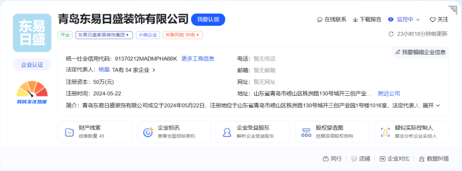Open 企业标讯 card title
462x171 pixels.
pyautogui.click(x=169, y=128)
